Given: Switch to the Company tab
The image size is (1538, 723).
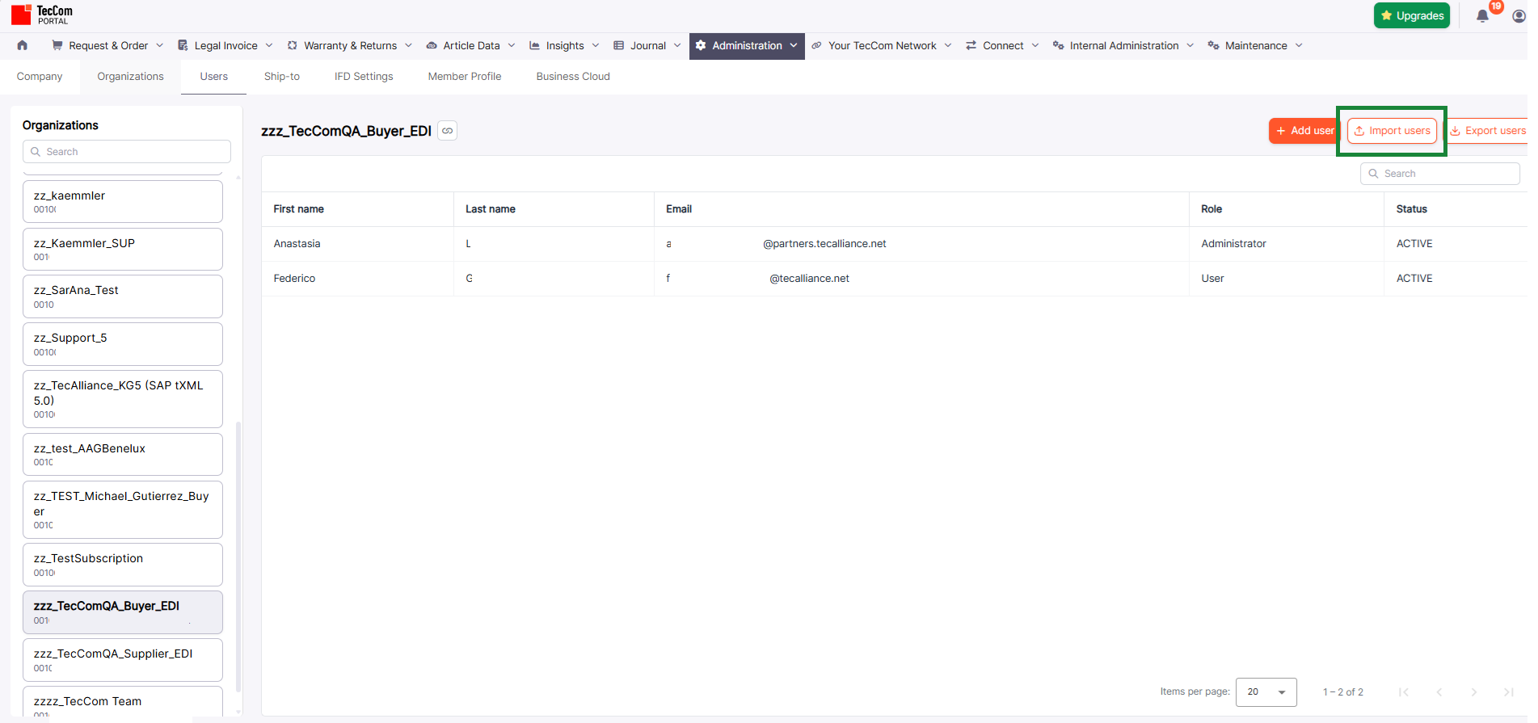Looking at the screenshot, I should tap(40, 77).
